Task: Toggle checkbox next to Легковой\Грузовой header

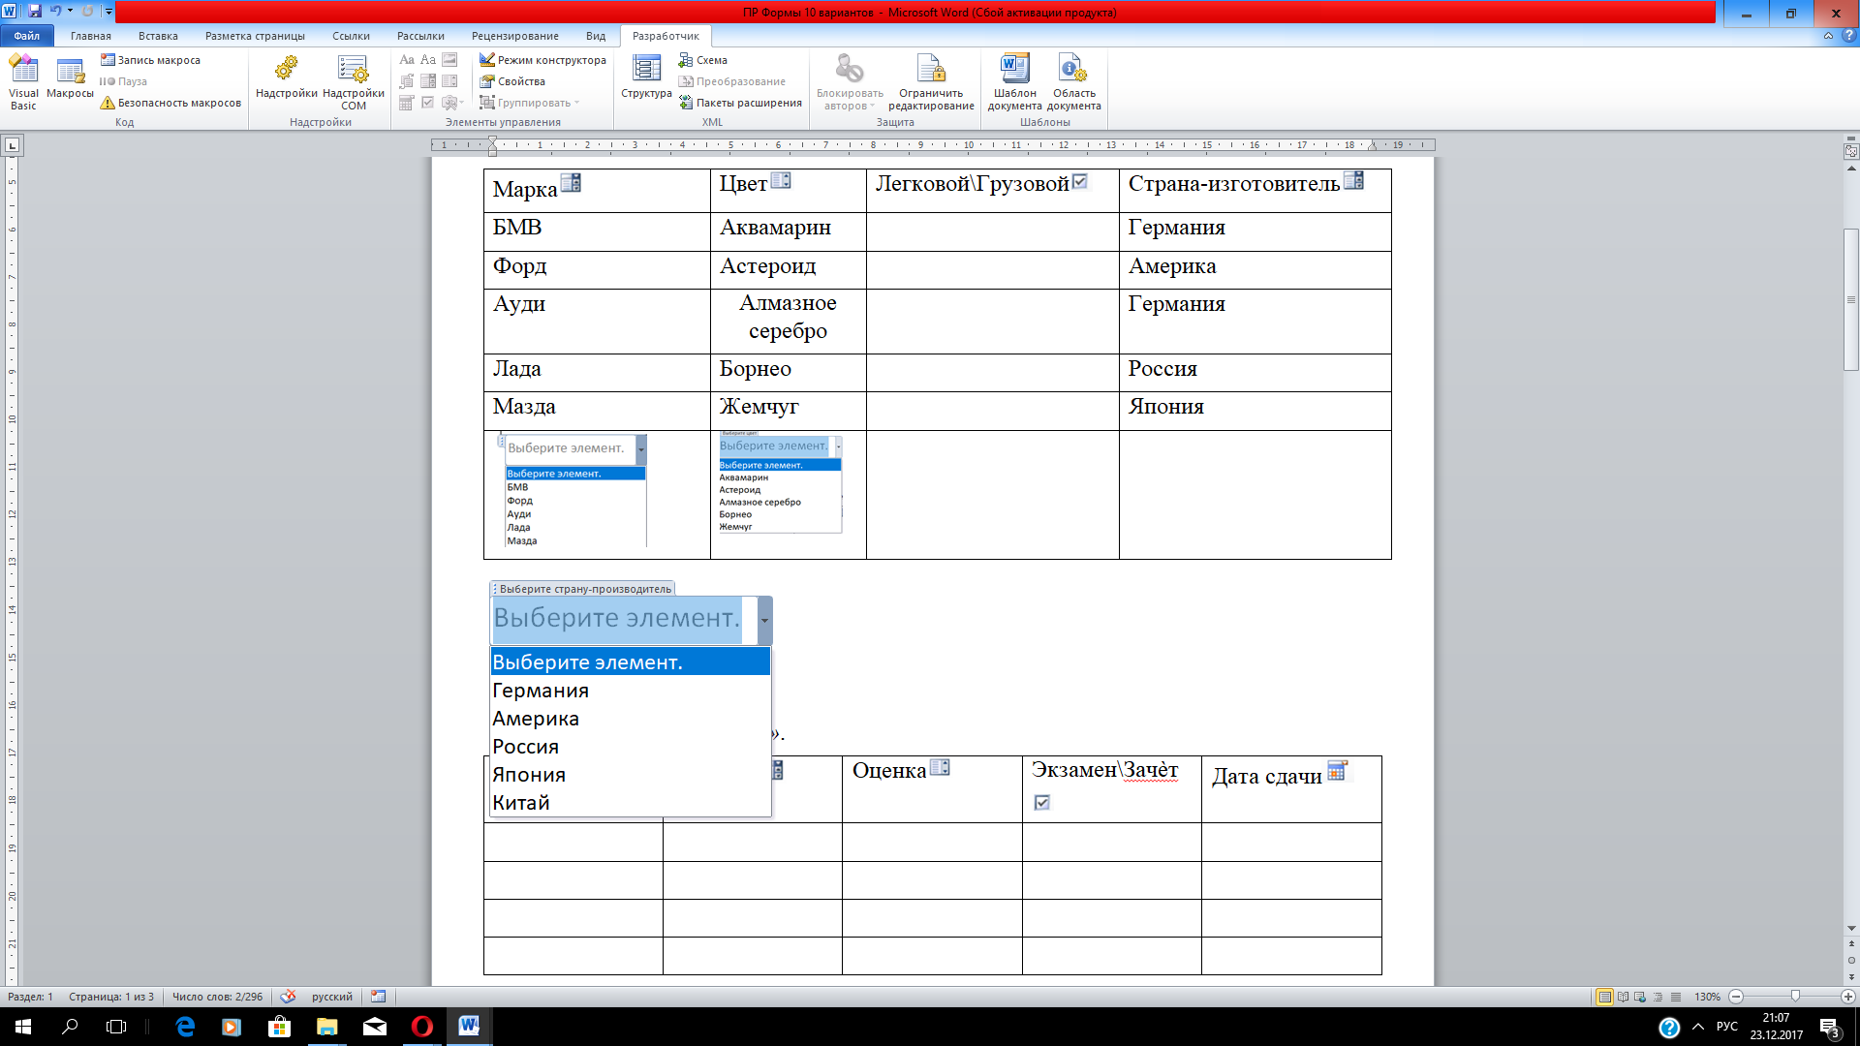Action: coord(1080,181)
